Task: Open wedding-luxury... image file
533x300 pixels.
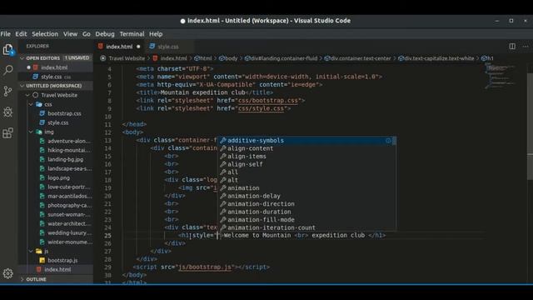Action: (56, 232)
